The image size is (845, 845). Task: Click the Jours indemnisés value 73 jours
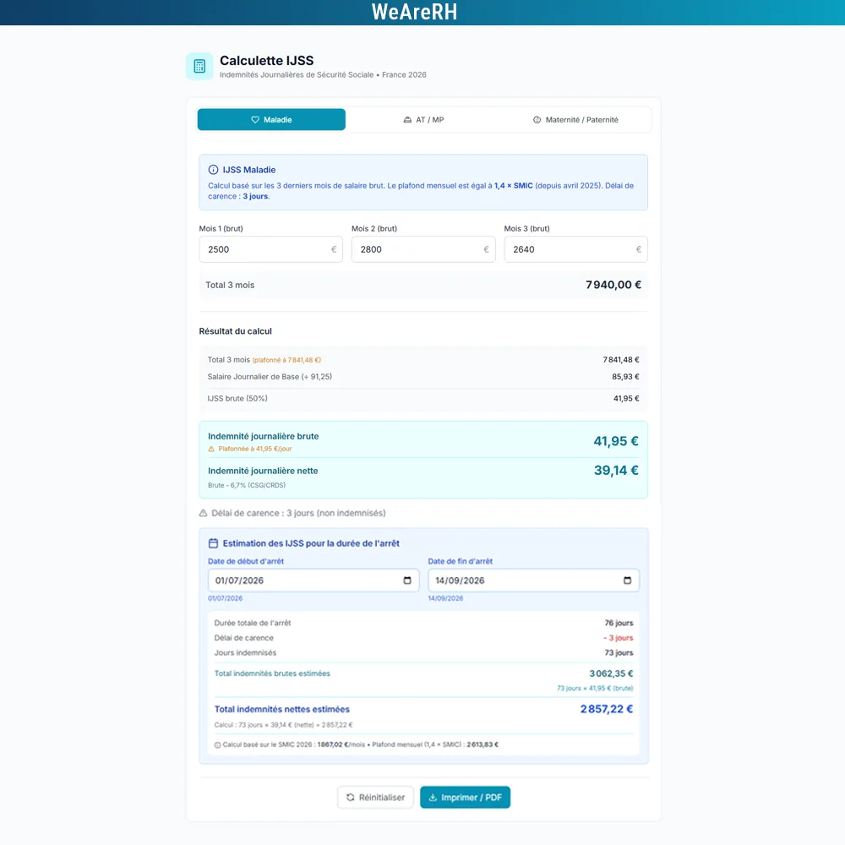point(619,652)
